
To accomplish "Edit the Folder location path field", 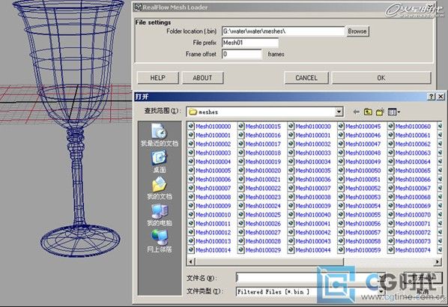I will (x=283, y=31).
